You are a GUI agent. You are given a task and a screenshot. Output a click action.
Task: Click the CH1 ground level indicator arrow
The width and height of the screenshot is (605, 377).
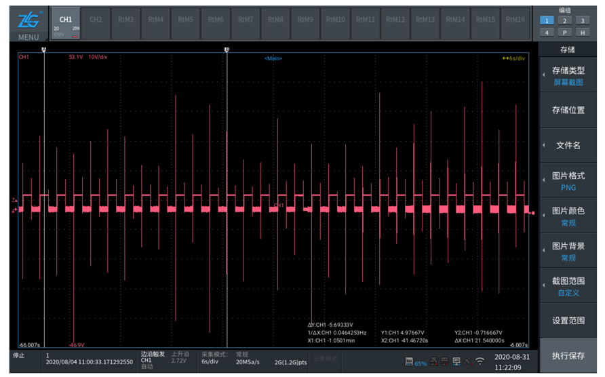tap(14, 211)
